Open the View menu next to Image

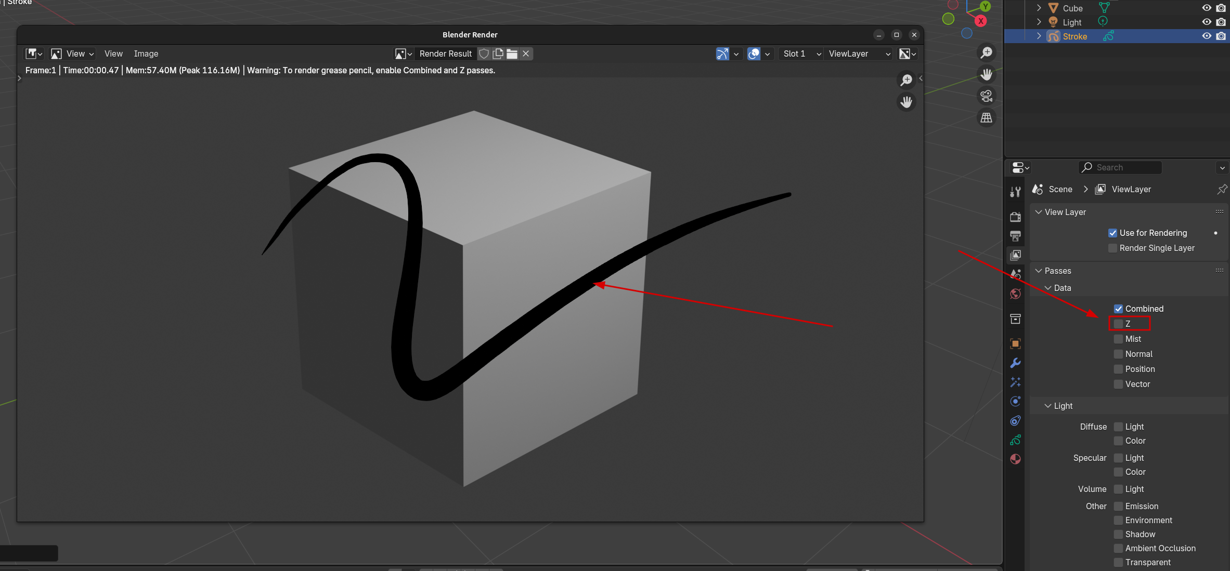(113, 54)
